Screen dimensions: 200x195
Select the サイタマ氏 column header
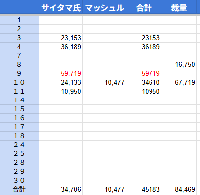pos(61,7)
